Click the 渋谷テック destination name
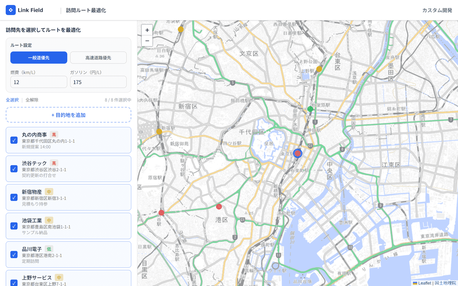 pyautogui.click(x=34, y=163)
